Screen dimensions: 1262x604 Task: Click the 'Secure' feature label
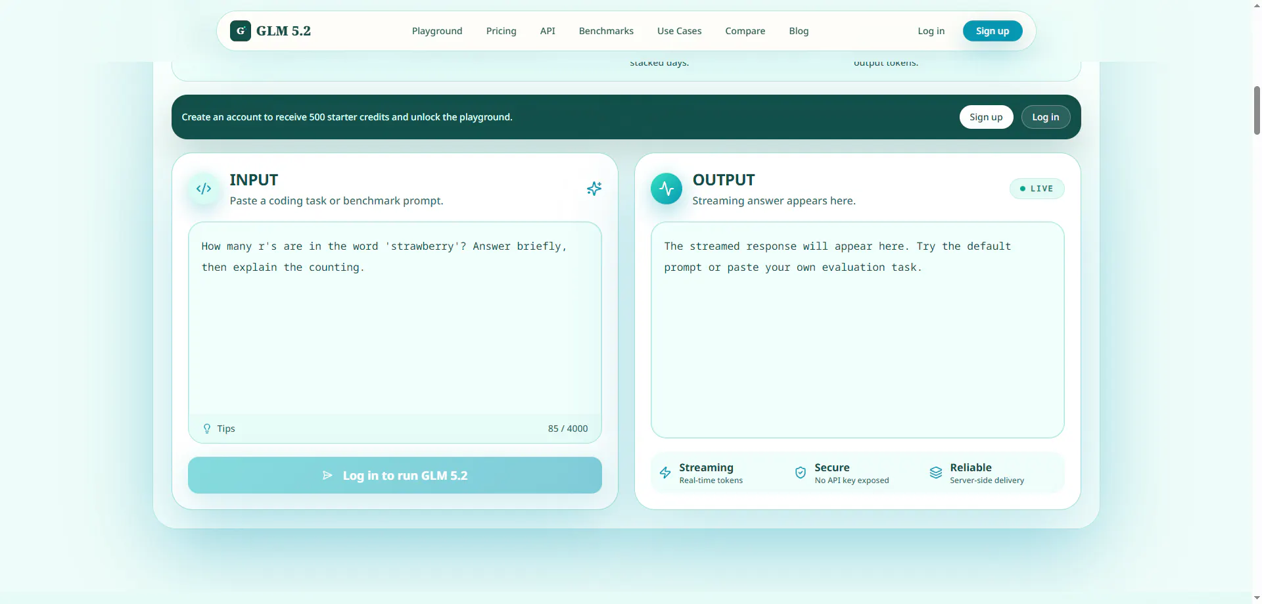pos(832,467)
